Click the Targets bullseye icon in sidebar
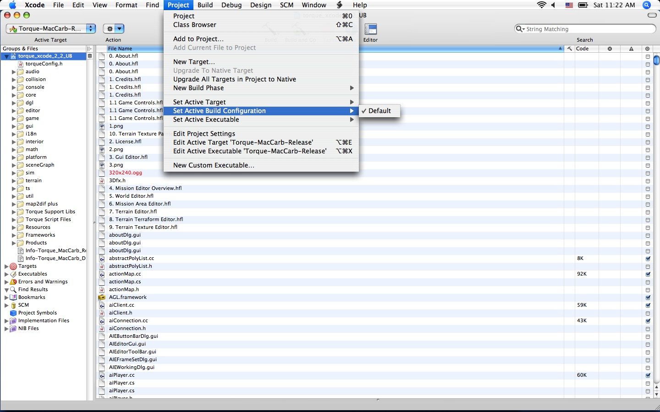The image size is (660, 412). [13, 266]
